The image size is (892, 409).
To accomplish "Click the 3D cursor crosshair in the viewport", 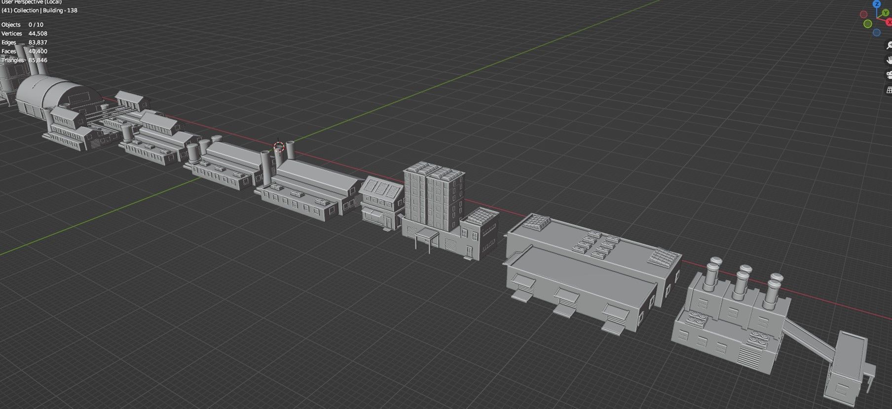I will click(x=279, y=146).
